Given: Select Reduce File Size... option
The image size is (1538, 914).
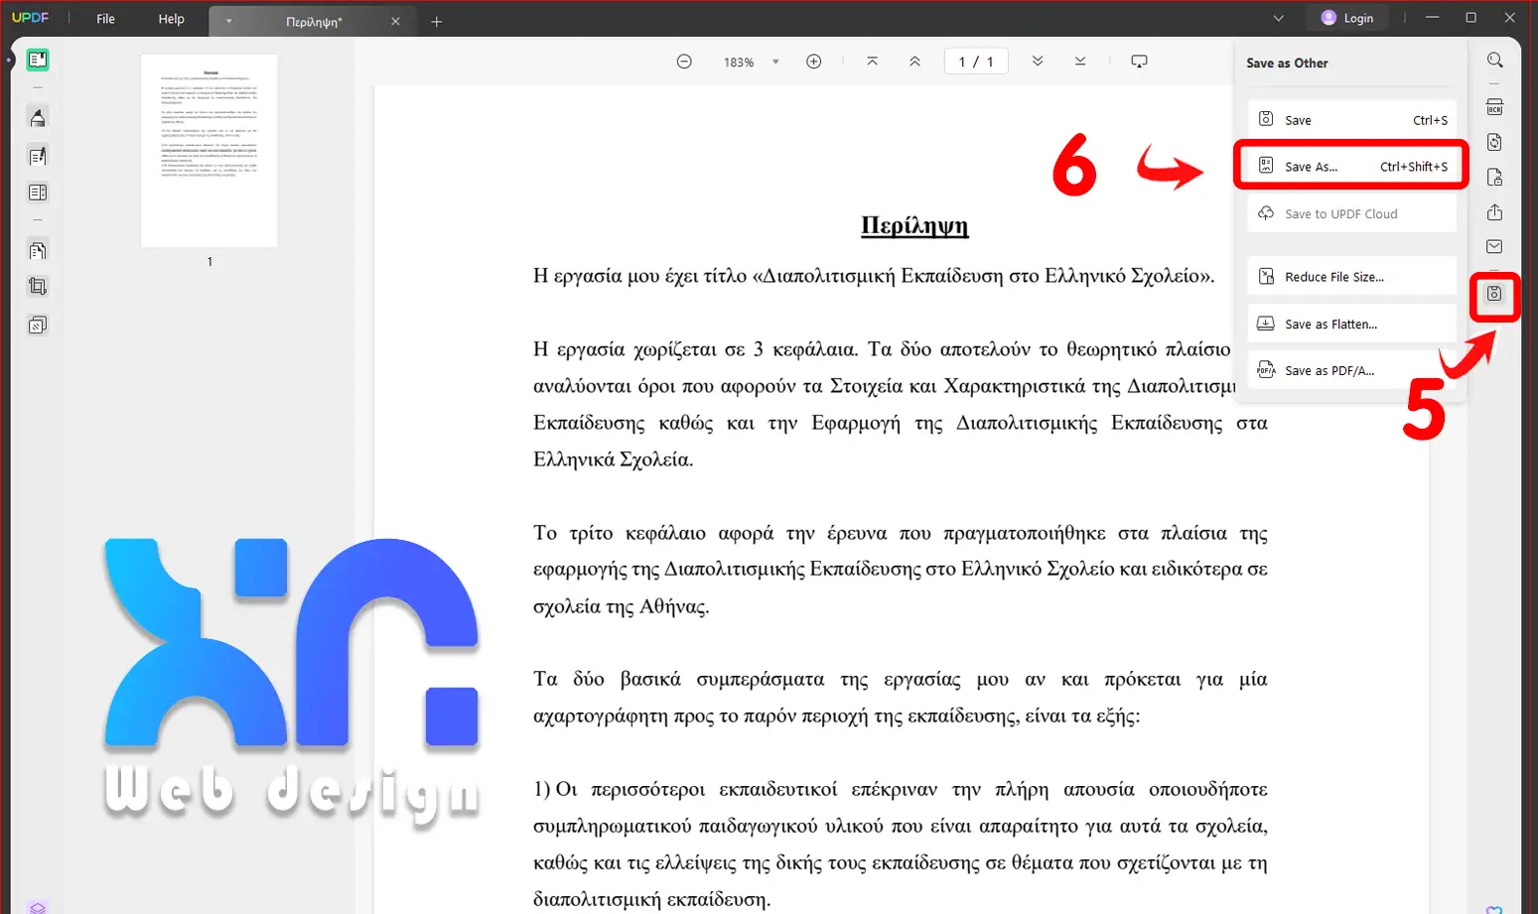Looking at the screenshot, I should tap(1350, 277).
